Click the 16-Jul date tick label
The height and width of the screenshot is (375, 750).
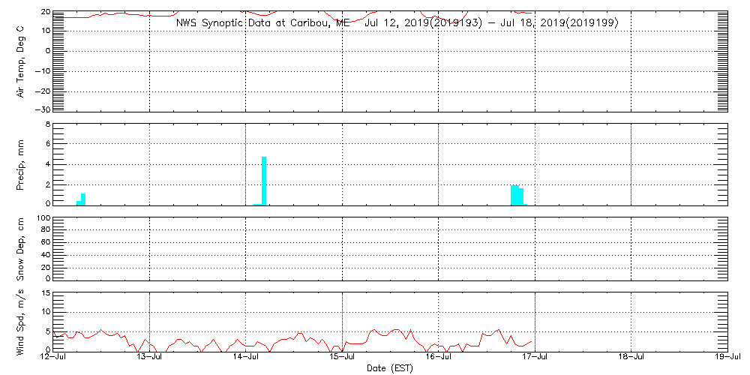(x=439, y=358)
